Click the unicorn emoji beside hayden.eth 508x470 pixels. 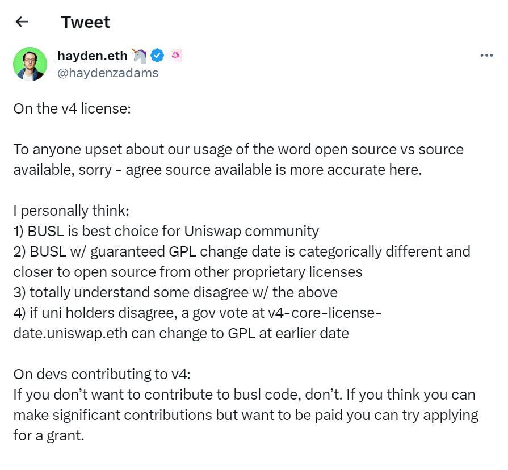tap(138, 55)
